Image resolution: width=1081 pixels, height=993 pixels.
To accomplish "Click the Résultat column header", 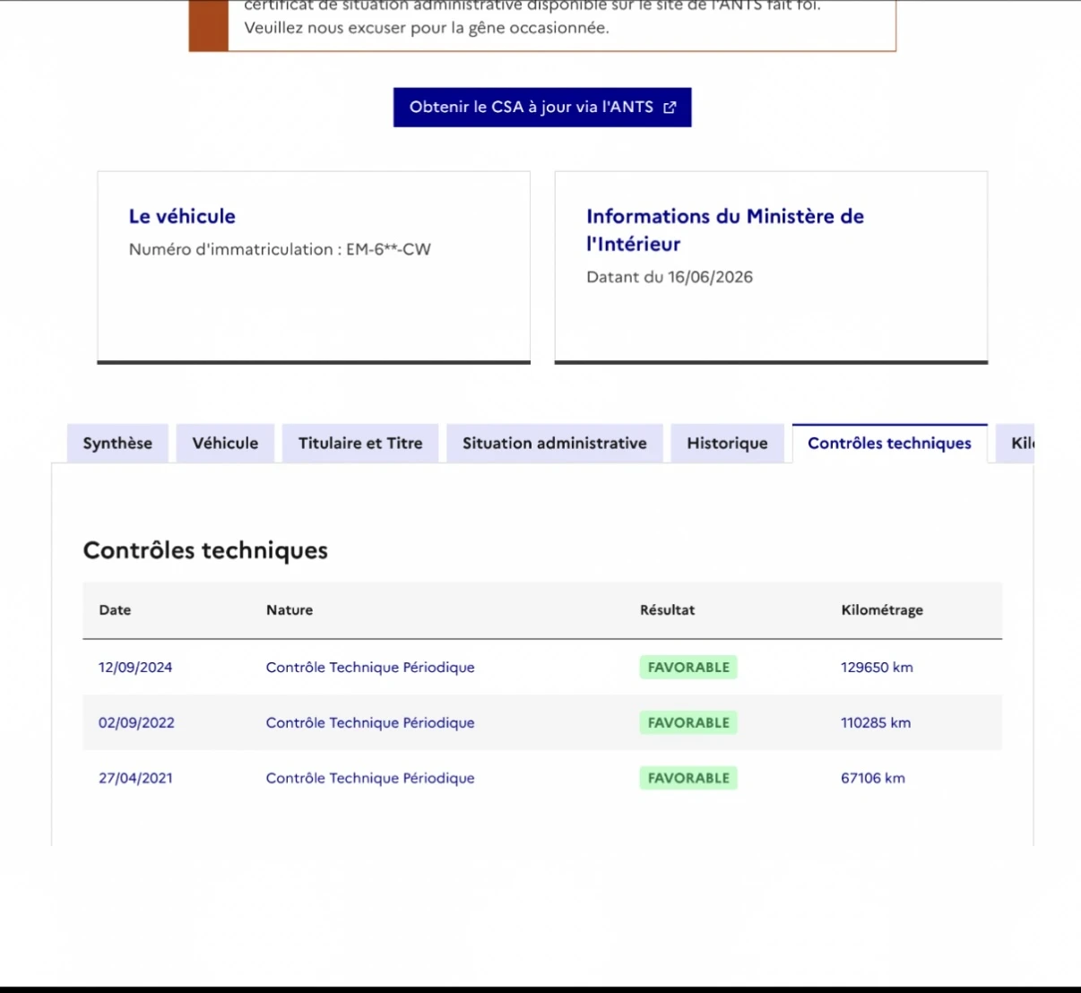I will pos(667,610).
